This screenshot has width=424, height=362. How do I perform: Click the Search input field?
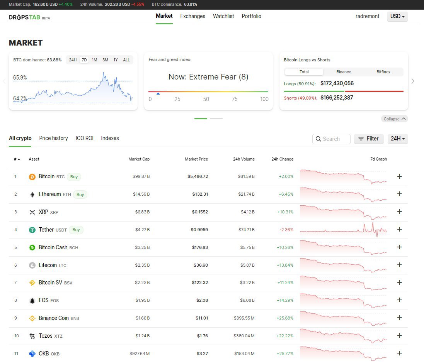click(331, 139)
